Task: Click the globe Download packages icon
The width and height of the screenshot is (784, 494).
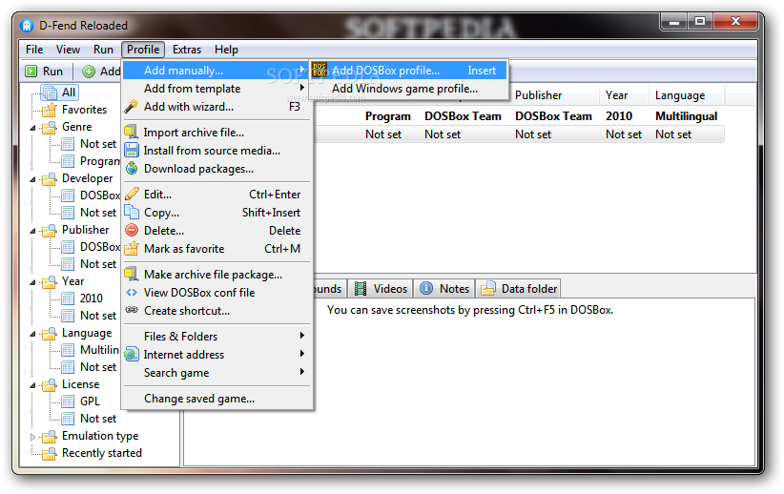Action: 132,169
